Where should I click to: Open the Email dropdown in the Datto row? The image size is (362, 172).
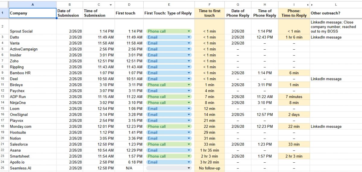189,37
